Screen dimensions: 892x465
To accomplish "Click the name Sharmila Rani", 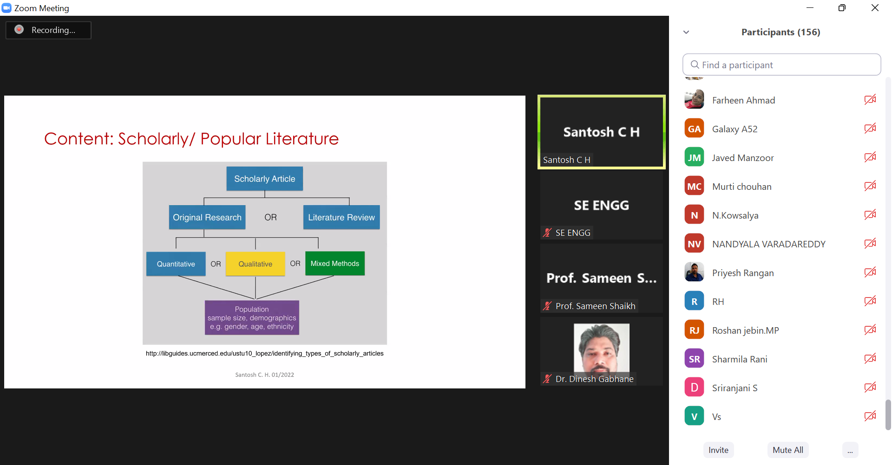I will (x=740, y=359).
